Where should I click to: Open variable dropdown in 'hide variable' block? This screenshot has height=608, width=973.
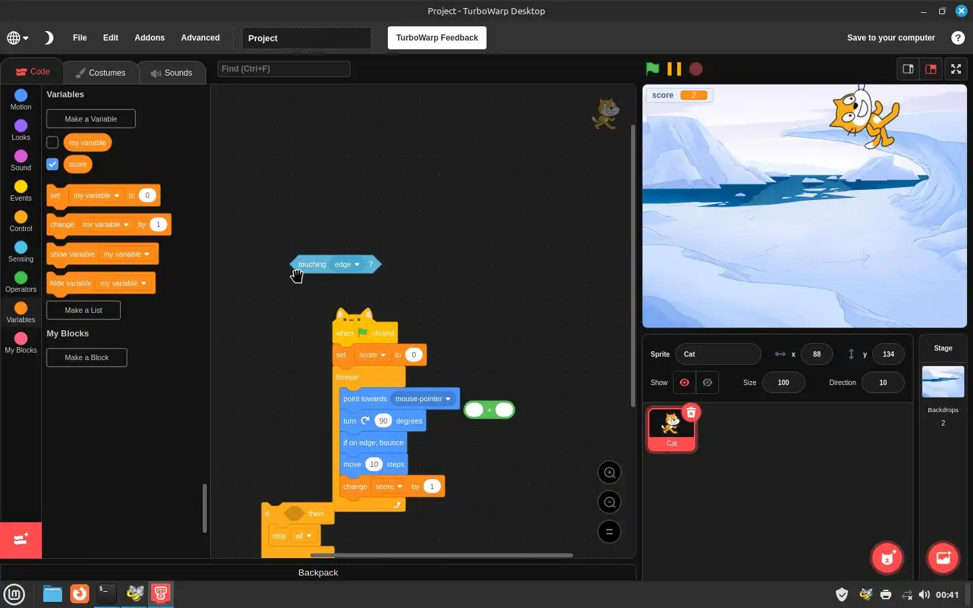pos(123,283)
